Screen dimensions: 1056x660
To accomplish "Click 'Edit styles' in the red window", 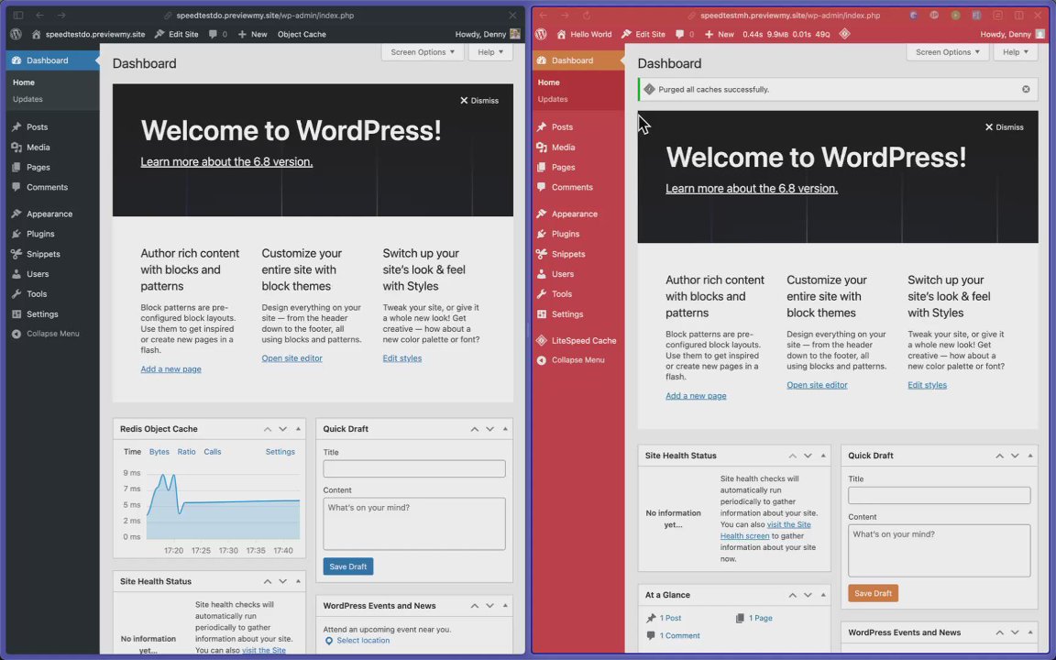I will (x=927, y=385).
